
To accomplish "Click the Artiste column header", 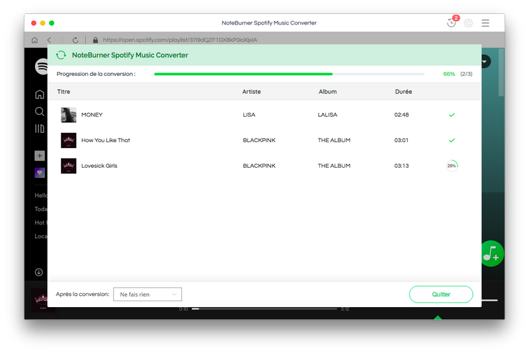I will click(x=251, y=92).
